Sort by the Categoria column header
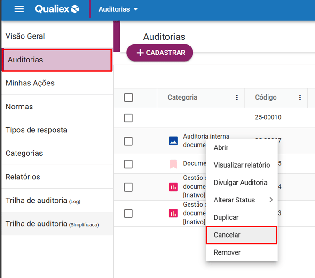The height and width of the screenshot is (278, 315). point(182,98)
